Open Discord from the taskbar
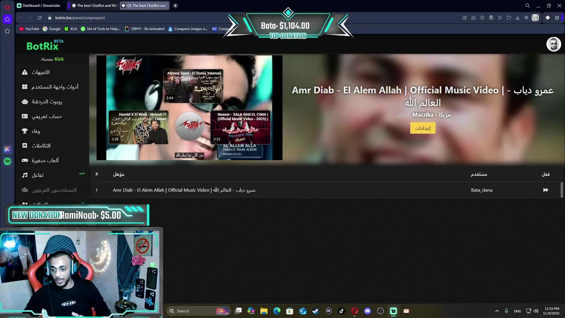565x318 pixels. [367, 311]
